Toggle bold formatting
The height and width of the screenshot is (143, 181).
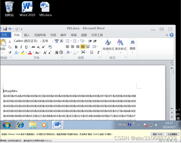(x=16, y=47)
